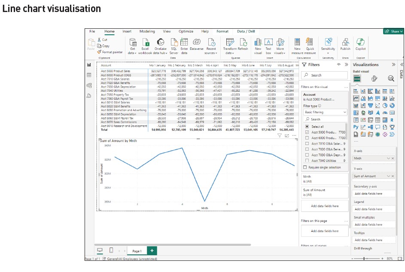405x272 pixels.
Task: Open the Format visual pane icon
Action: click(374, 78)
